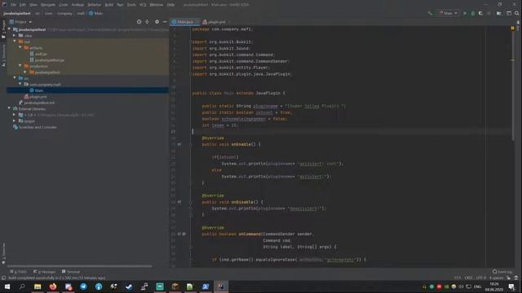The height and width of the screenshot is (293, 522).
Task: Click the UTF-8 encoding in the status bar
Action: click(481, 278)
